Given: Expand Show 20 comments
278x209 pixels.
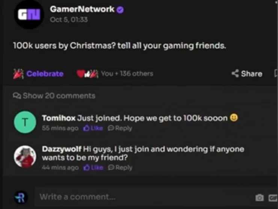Looking at the screenshot, I should pyautogui.click(x=54, y=96).
